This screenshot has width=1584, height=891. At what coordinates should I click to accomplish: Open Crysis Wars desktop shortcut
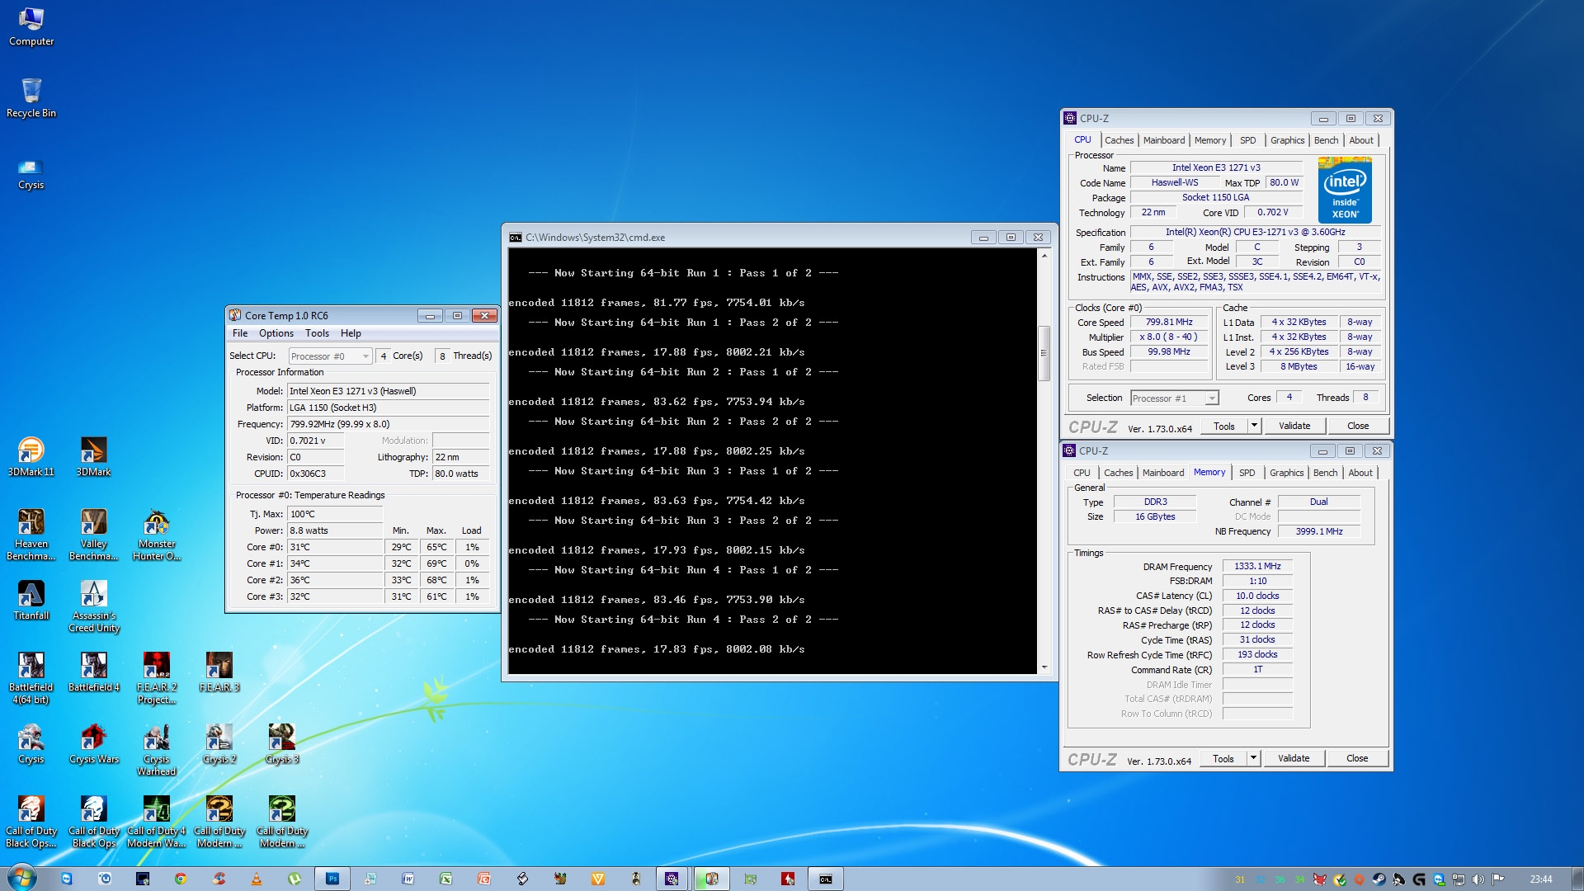coord(93,743)
